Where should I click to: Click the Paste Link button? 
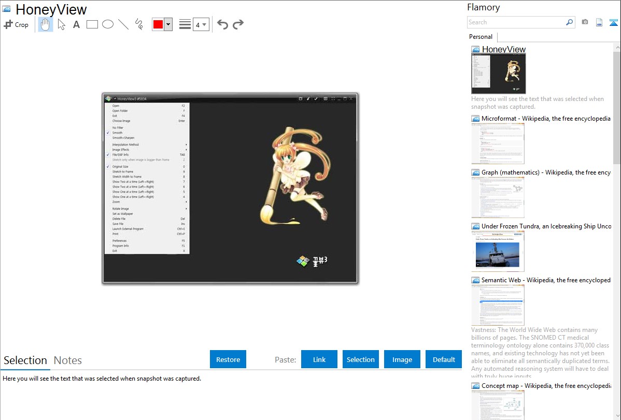click(319, 359)
